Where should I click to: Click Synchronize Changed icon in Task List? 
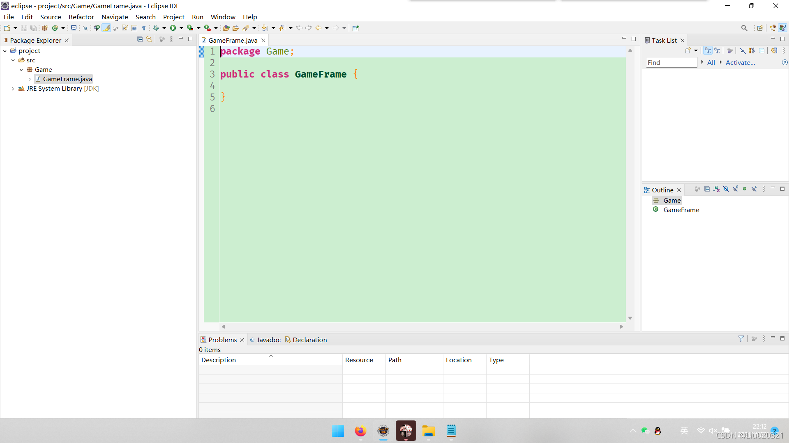pyautogui.click(x=774, y=50)
